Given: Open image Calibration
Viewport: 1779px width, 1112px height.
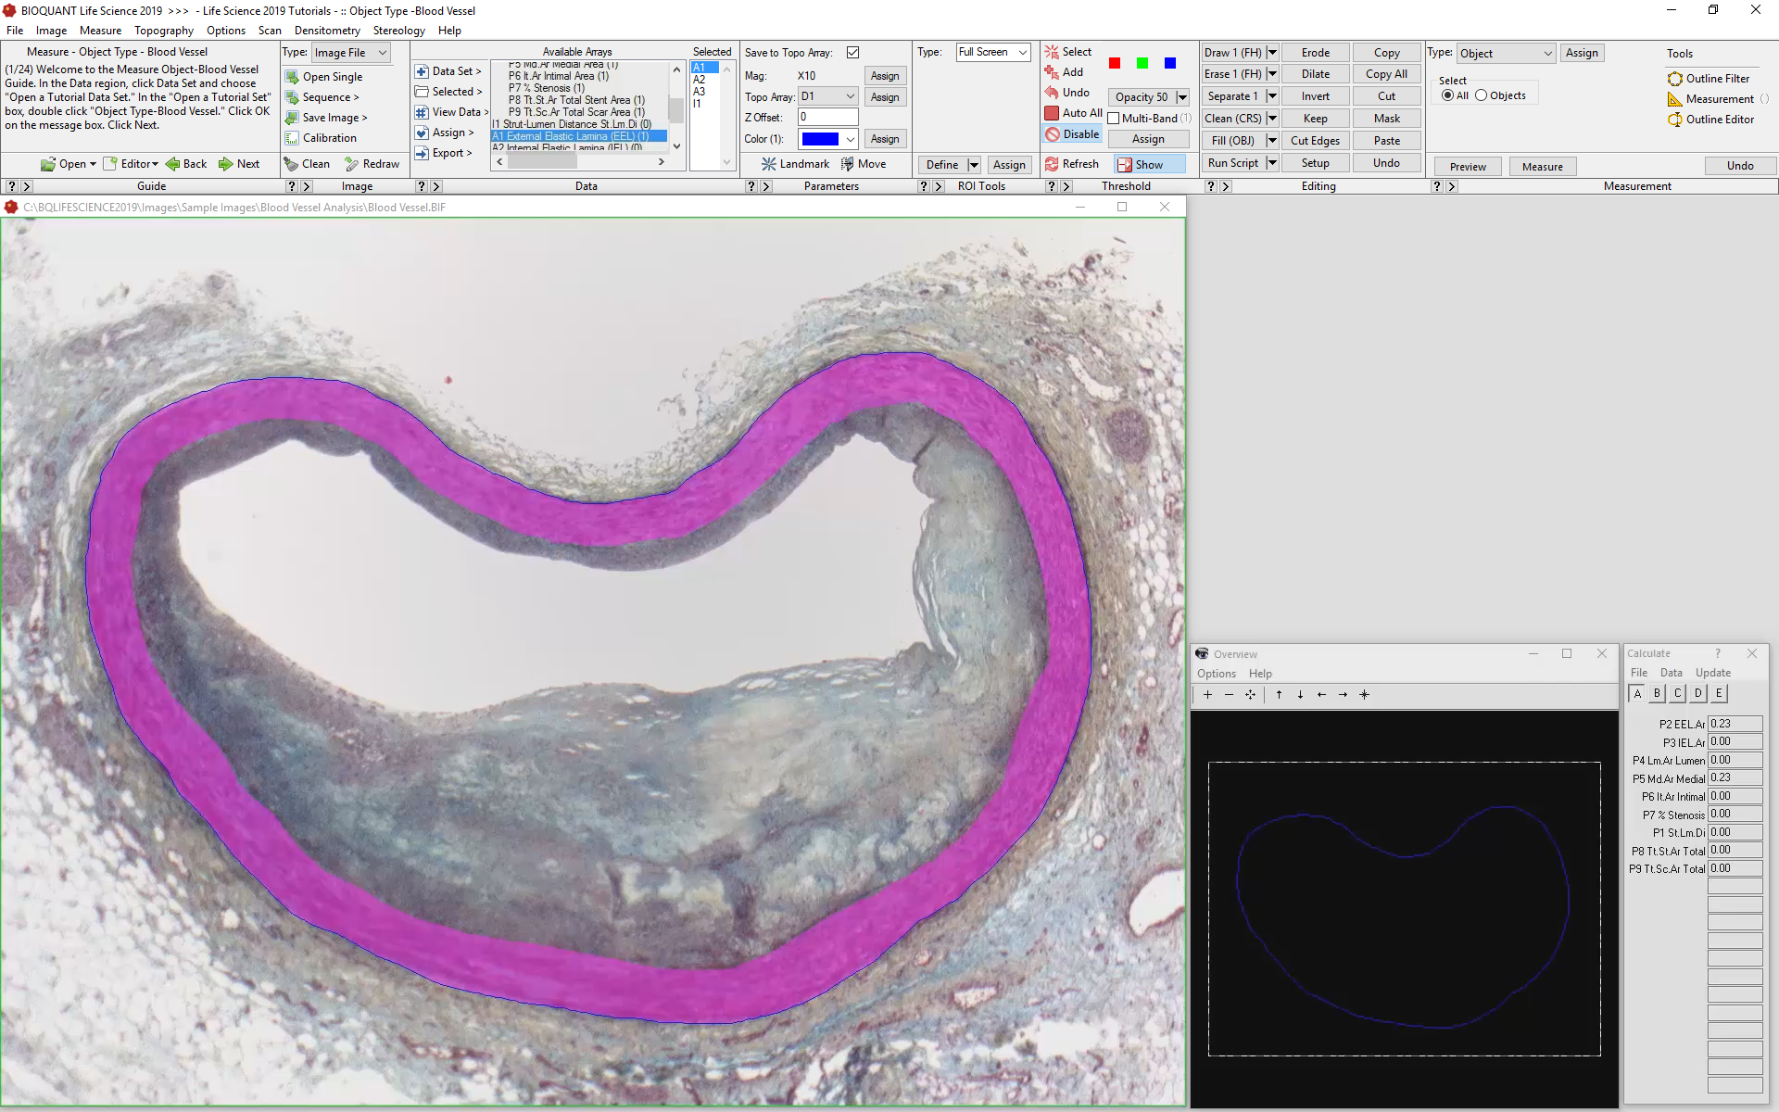Looking at the screenshot, I should point(321,138).
